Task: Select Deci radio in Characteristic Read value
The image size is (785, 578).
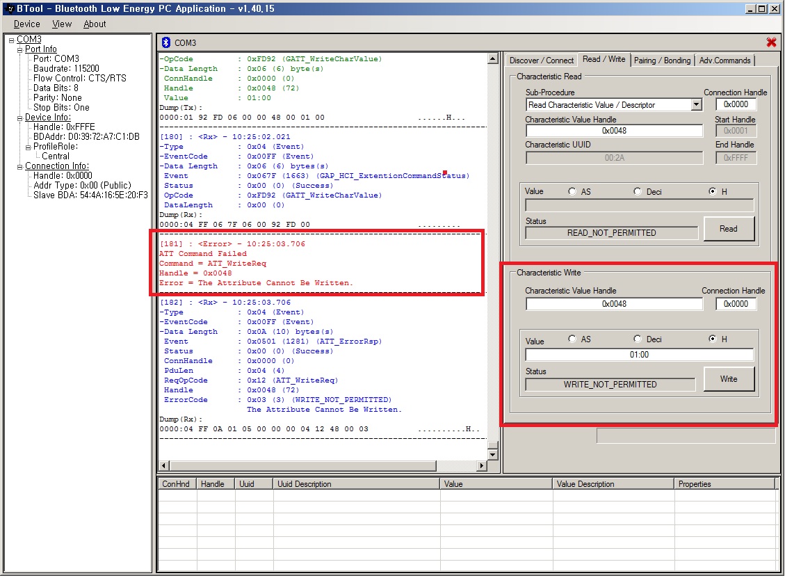Action: pyautogui.click(x=638, y=191)
